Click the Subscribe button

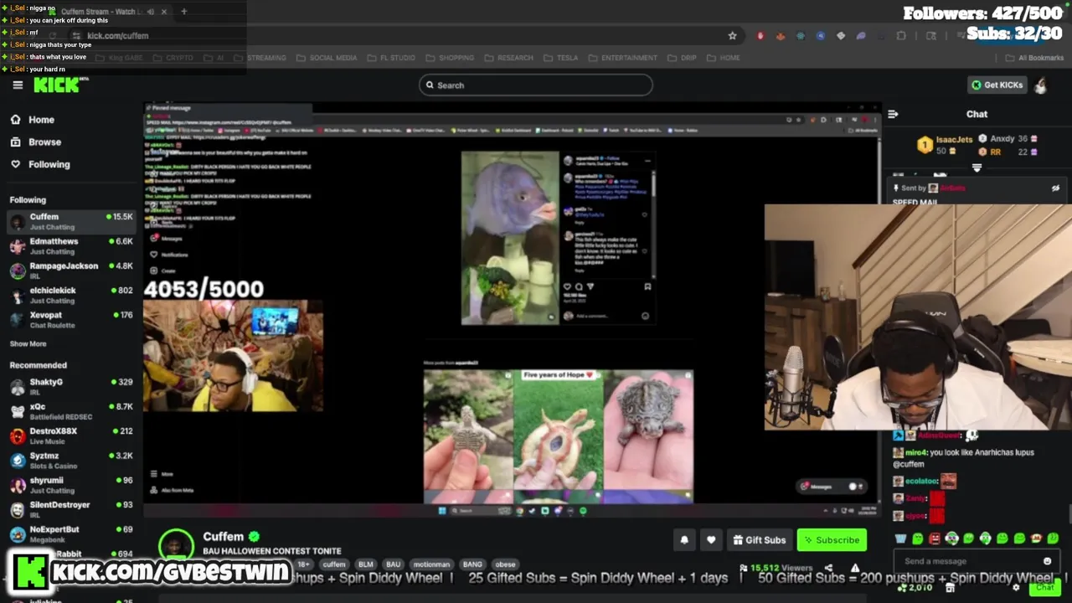832,540
